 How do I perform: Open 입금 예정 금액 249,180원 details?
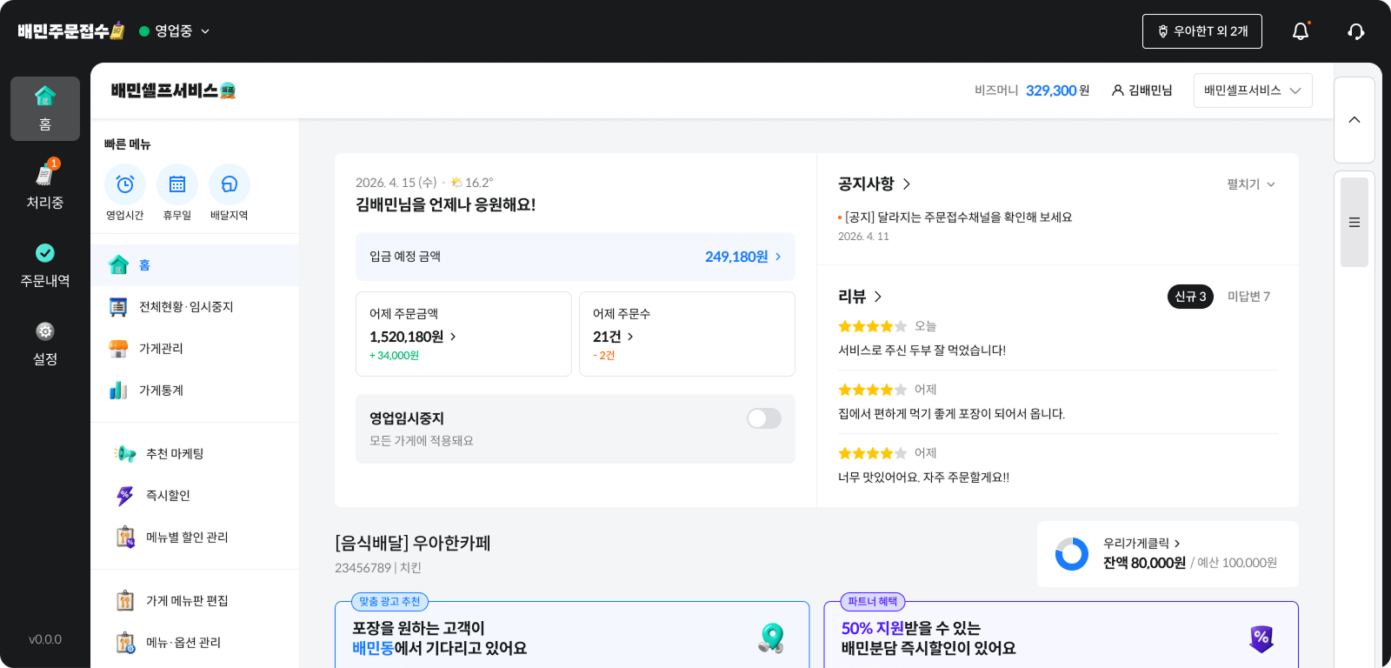pos(576,257)
